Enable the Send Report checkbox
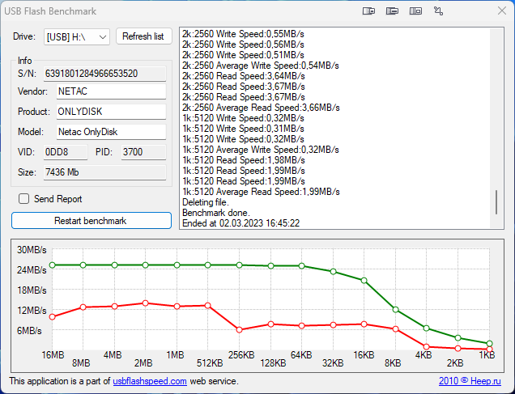Image resolution: width=515 pixels, height=394 pixels. 24,199
